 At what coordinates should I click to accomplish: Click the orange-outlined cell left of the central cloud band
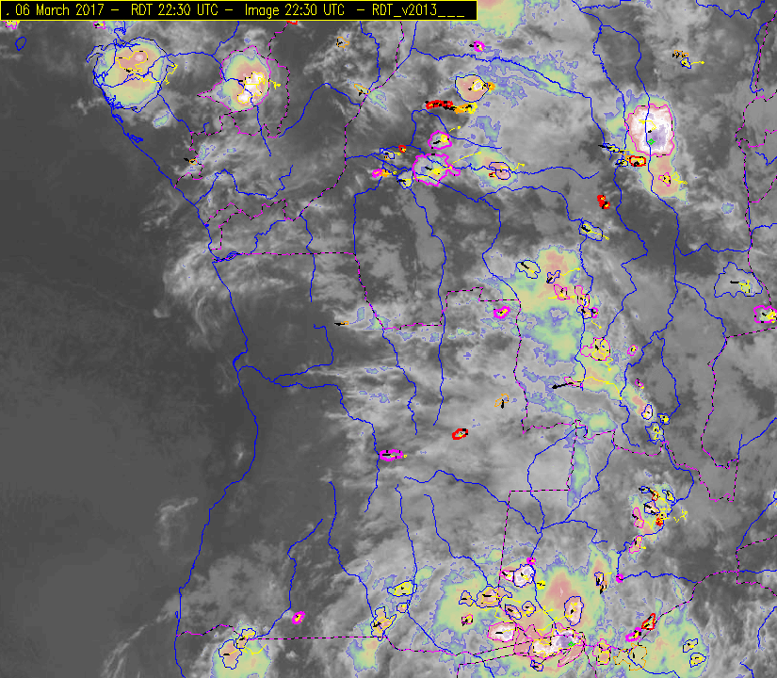(x=502, y=400)
